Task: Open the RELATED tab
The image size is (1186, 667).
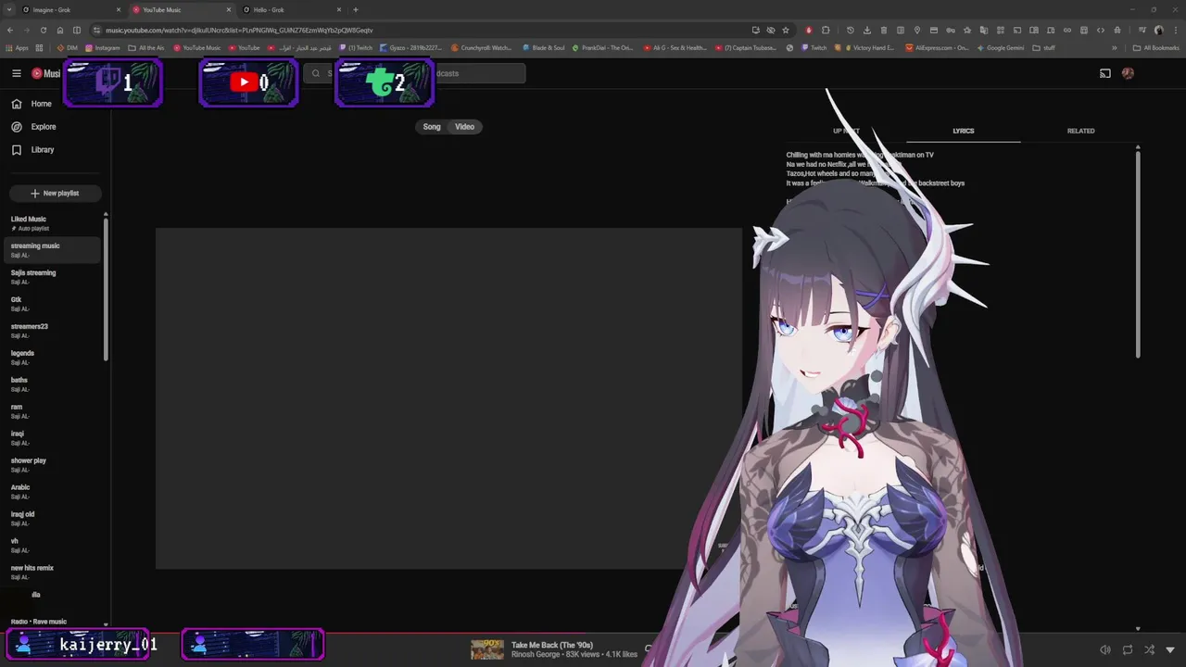Action: coord(1080,131)
